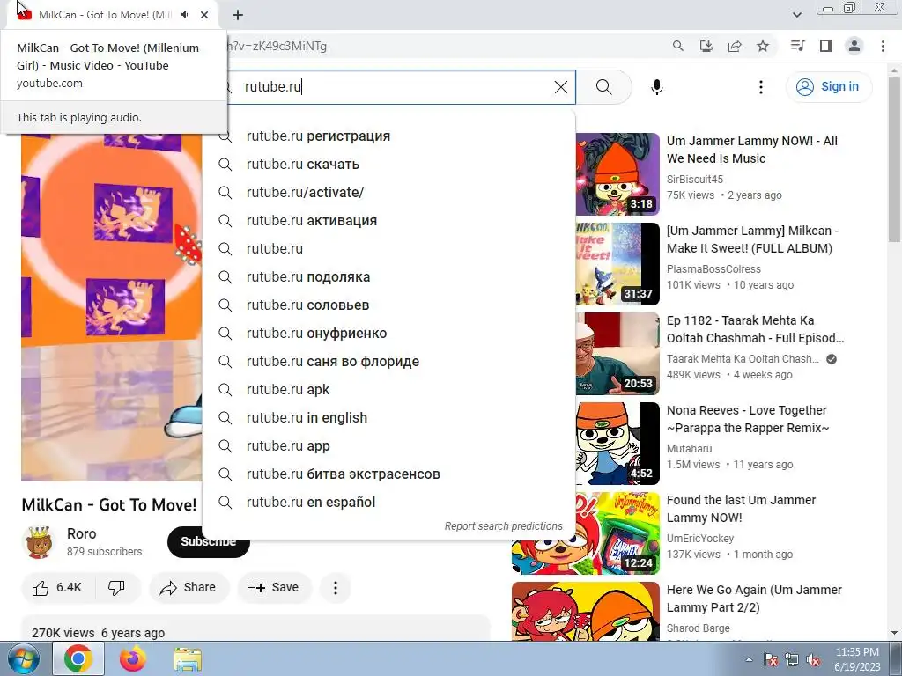Pick 'rutube.ru битва экстрасенсов' suggestion

coord(388,474)
